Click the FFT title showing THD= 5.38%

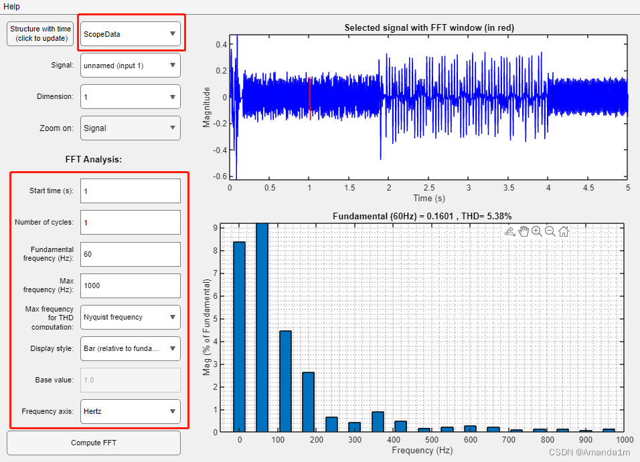[422, 216]
